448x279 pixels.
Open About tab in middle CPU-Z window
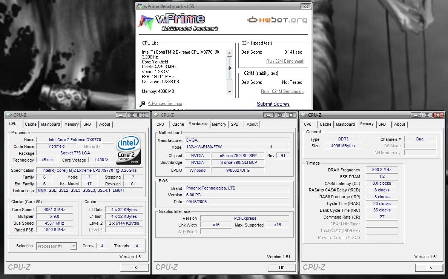(x=252, y=124)
